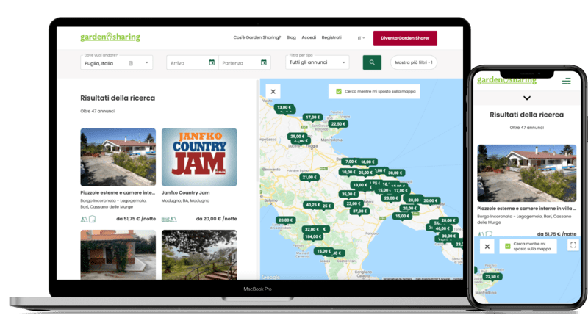This screenshot has width=588, height=326.
Task: Expand the search panel chevron on phone
Action: pos(527,98)
